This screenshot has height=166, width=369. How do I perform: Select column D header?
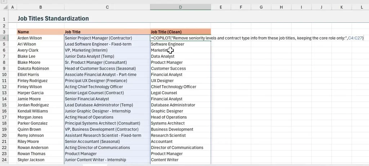point(180,7)
